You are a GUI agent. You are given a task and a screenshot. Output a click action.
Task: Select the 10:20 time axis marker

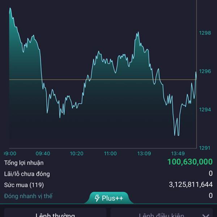77,153
